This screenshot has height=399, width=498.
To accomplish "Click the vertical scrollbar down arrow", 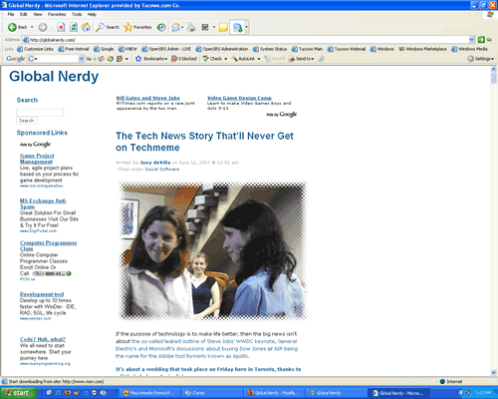I will tap(494, 372).
